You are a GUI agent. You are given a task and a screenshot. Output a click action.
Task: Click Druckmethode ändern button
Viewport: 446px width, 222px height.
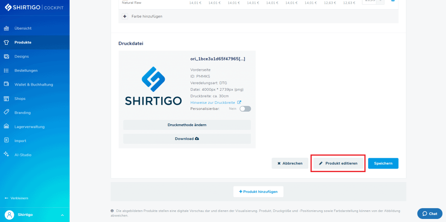187,125
